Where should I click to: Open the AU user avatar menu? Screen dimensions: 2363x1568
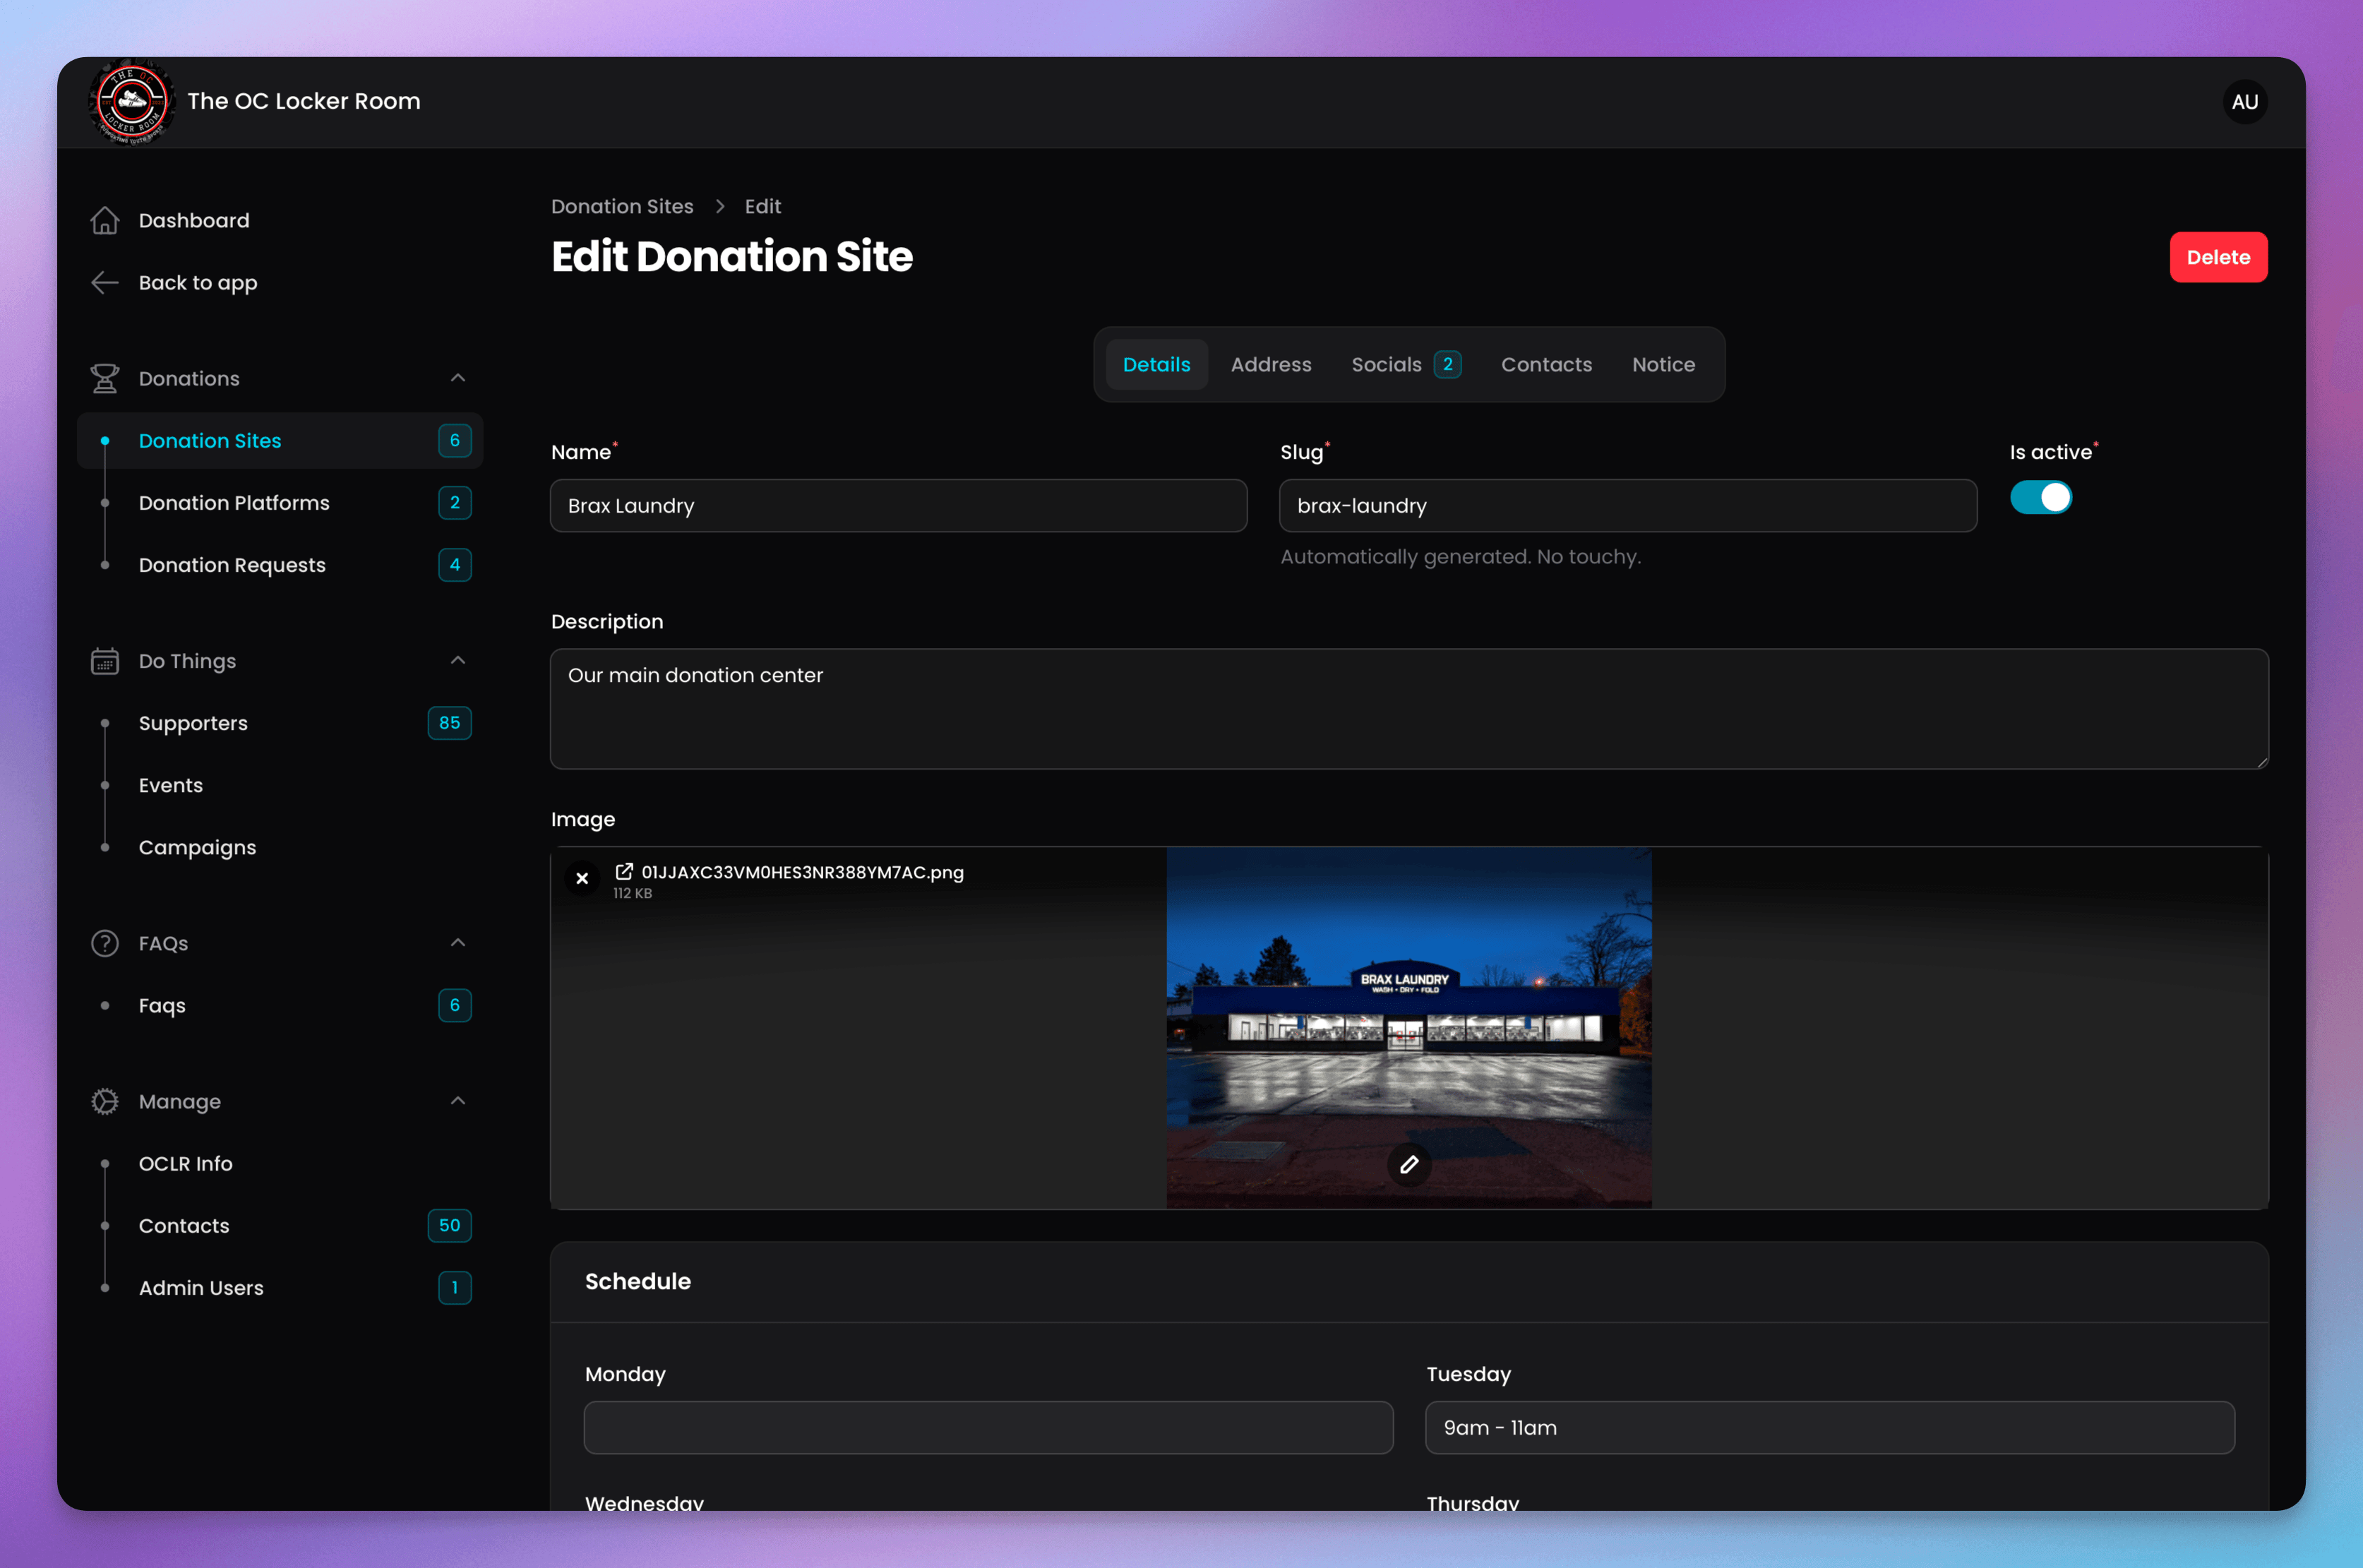(x=2244, y=102)
